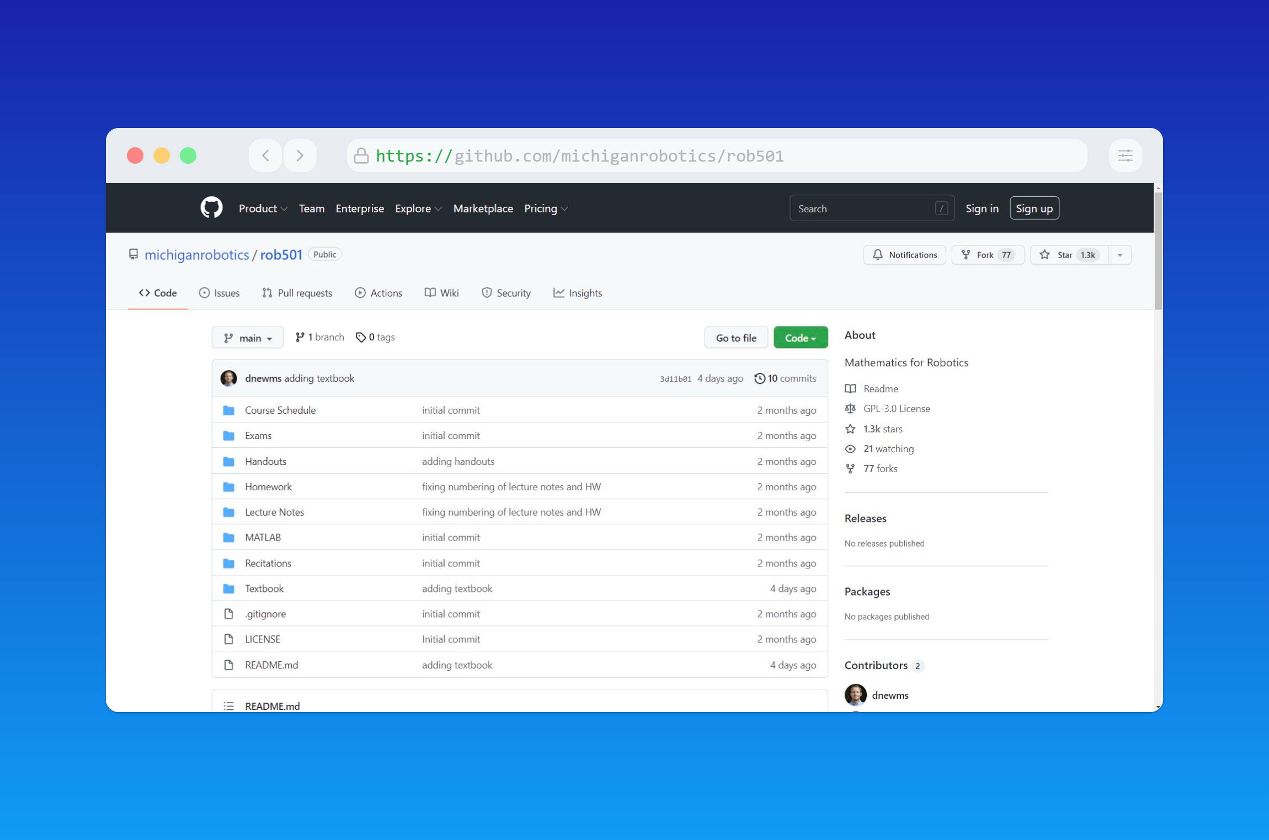Open the browser settings sliders icon
Viewport: 1269px width, 840px height.
(1125, 156)
